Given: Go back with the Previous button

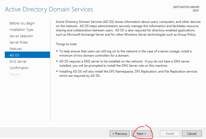Looking at the screenshot, I should [120, 133].
